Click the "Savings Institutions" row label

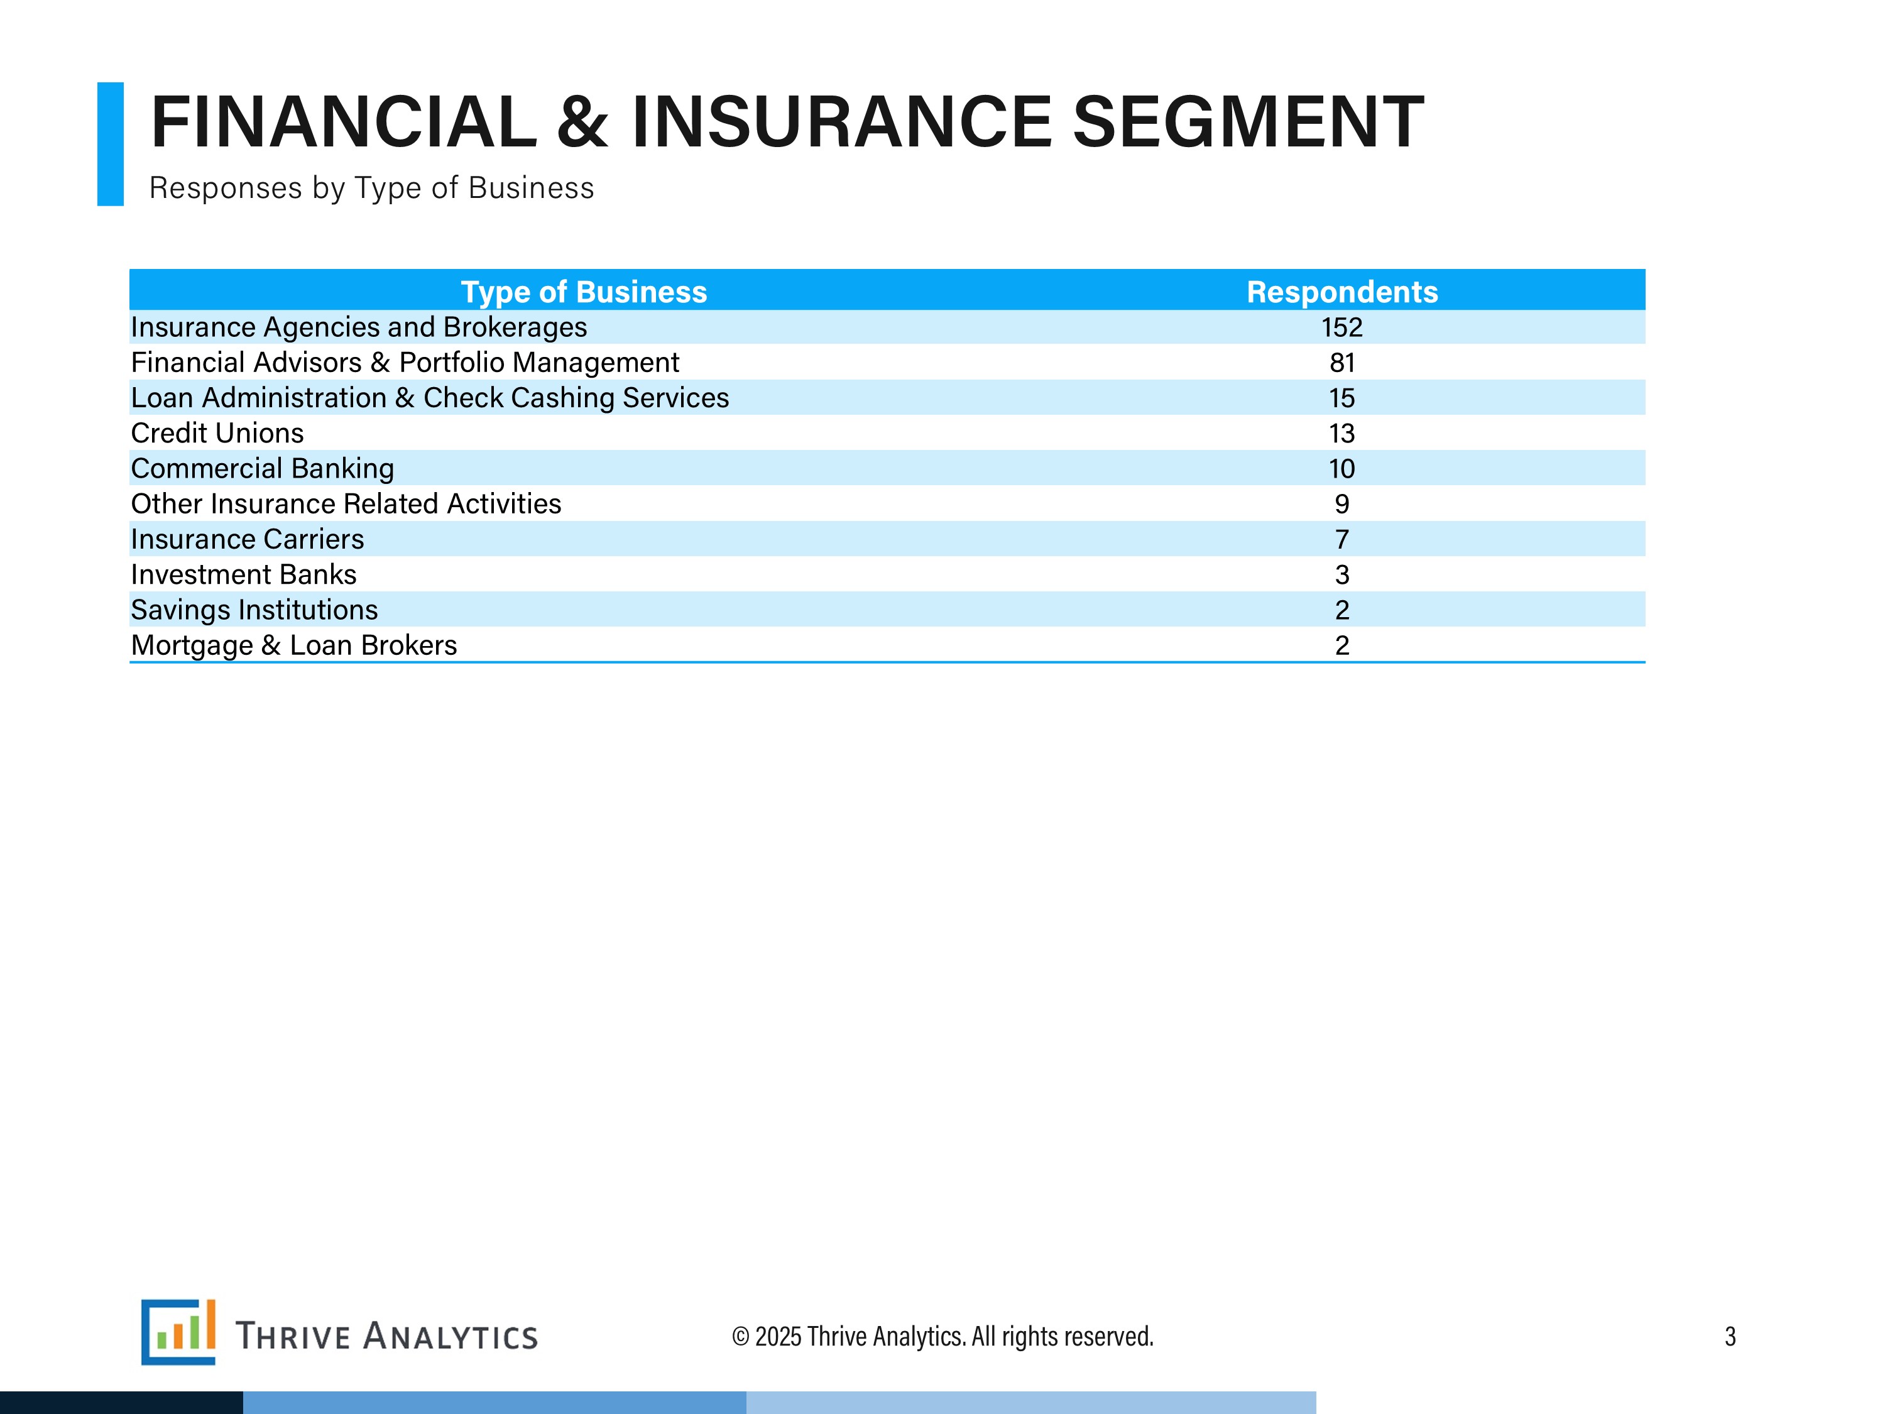254,610
